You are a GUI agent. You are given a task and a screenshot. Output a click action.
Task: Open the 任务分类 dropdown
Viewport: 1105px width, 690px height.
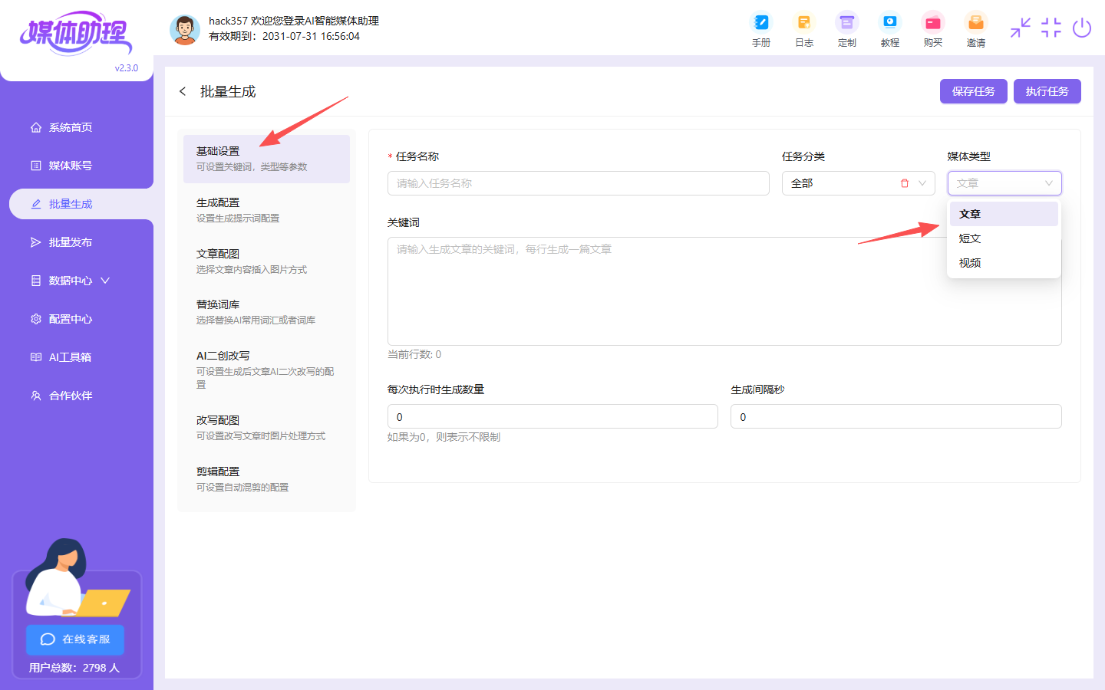859,183
